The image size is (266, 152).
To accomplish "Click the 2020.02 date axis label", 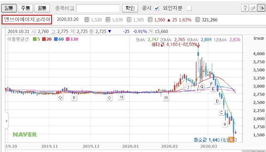I will coord(169,147).
